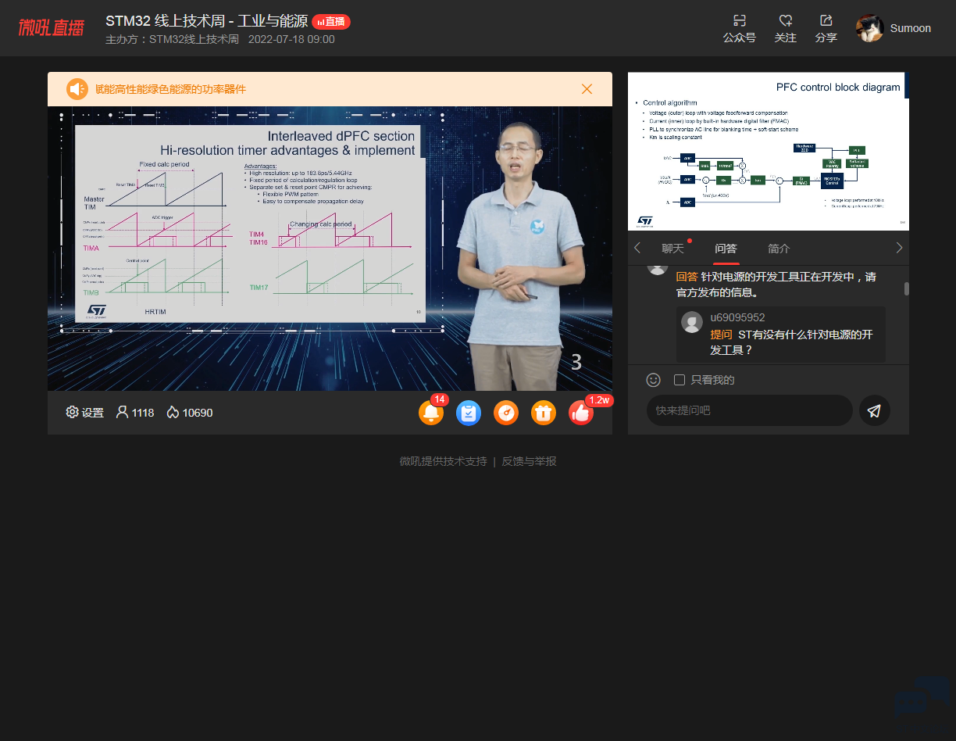Click the user name u69095952
956x741 pixels.
pos(737,317)
